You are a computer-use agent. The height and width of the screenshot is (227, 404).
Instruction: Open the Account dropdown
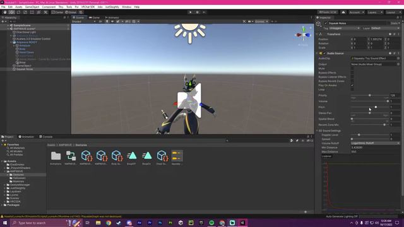[357, 12]
